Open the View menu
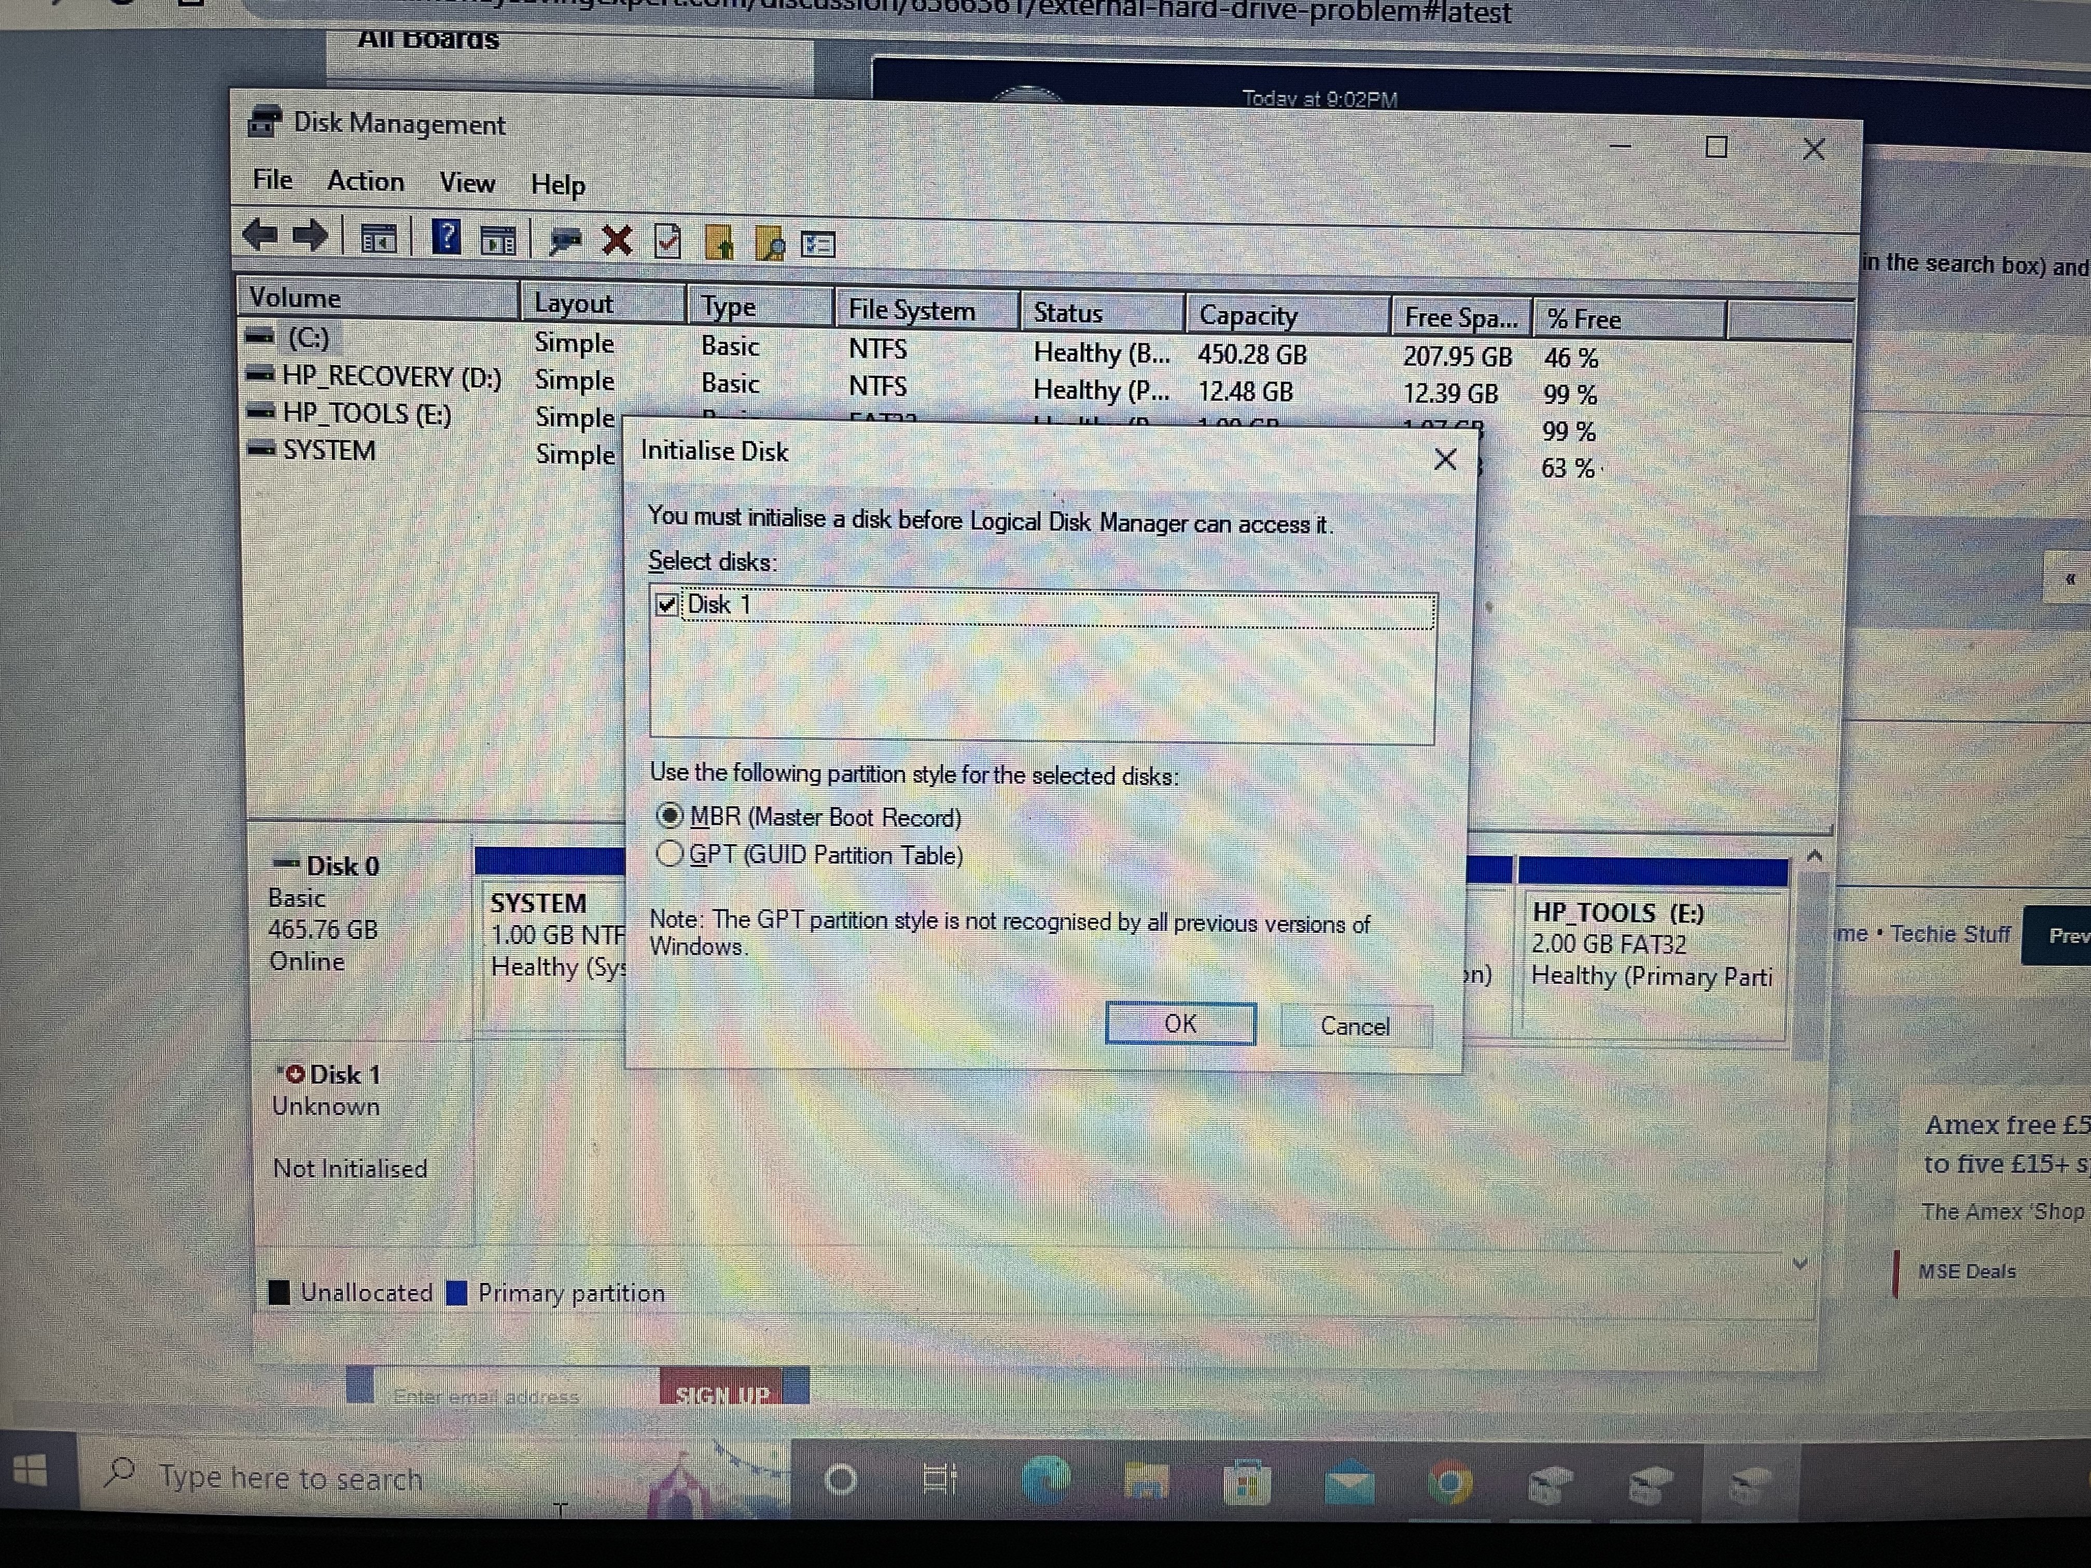The height and width of the screenshot is (1568, 2091). (x=467, y=184)
